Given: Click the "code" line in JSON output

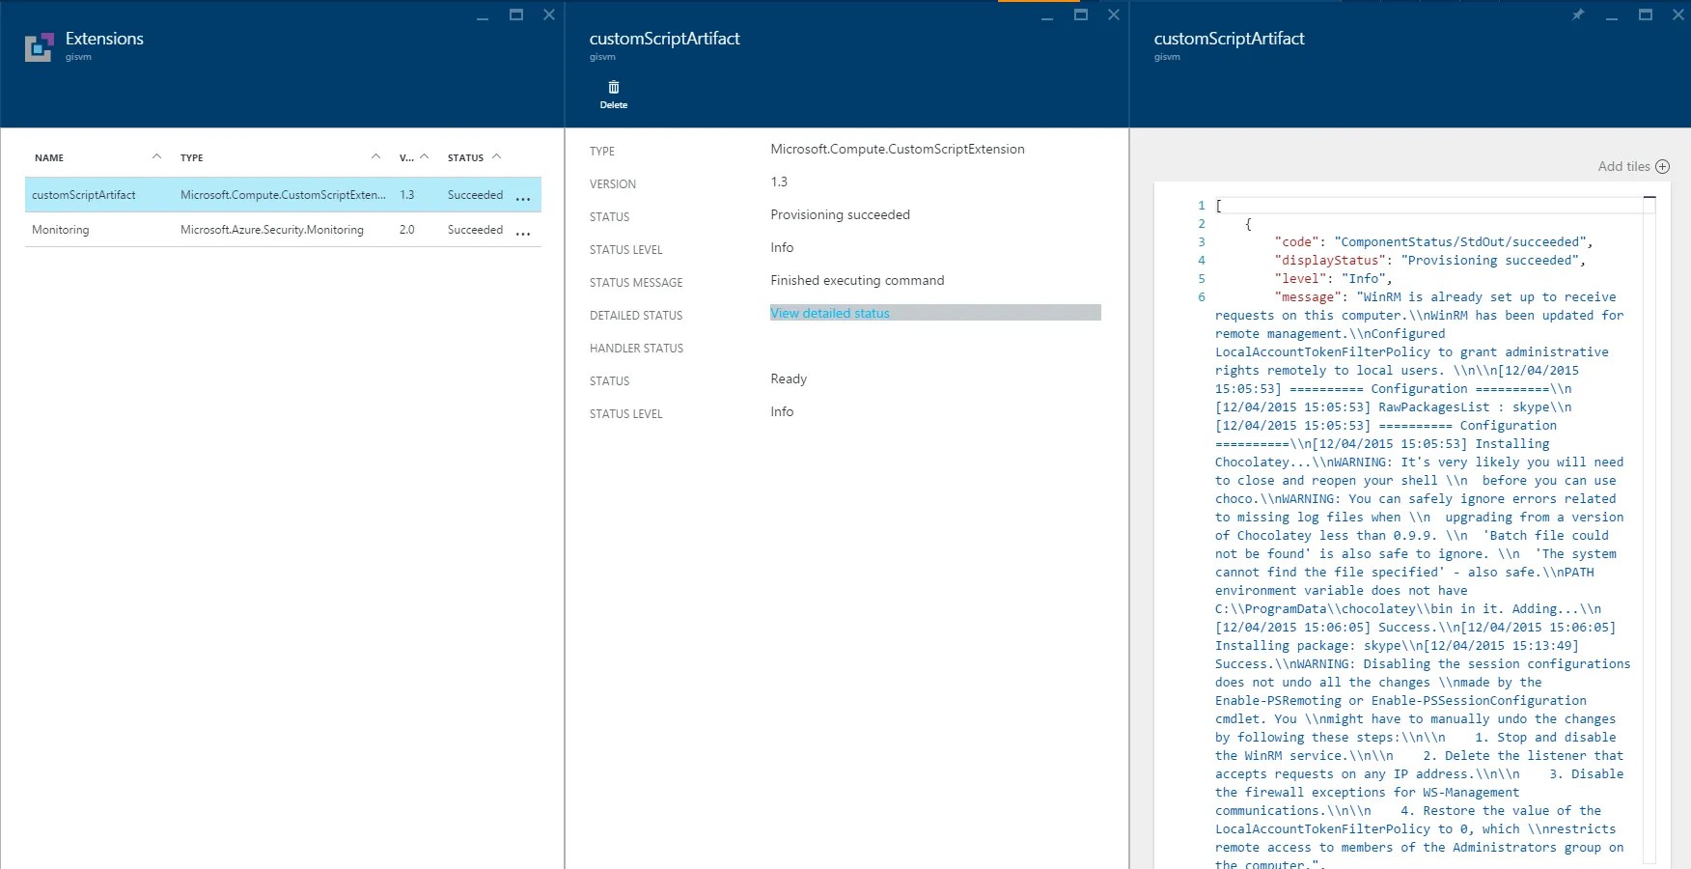Looking at the screenshot, I should pyautogui.click(x=1433, y=242).
